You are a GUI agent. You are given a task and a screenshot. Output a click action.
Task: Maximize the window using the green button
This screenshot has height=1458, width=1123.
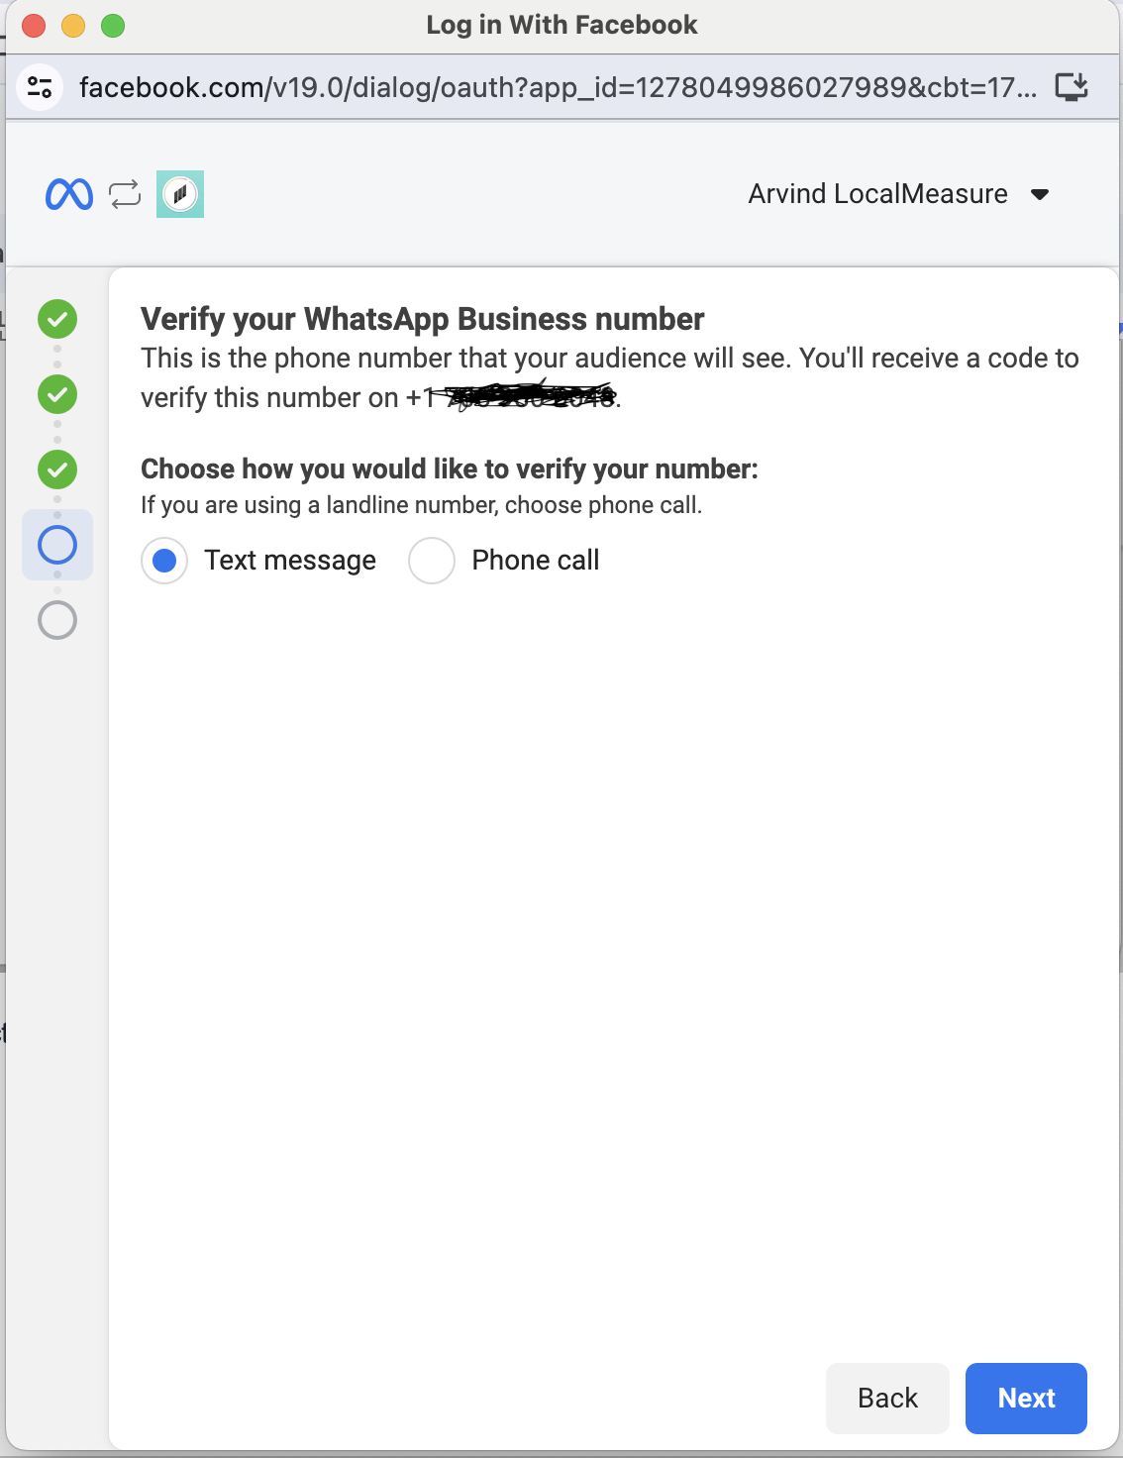click(113, 26)
